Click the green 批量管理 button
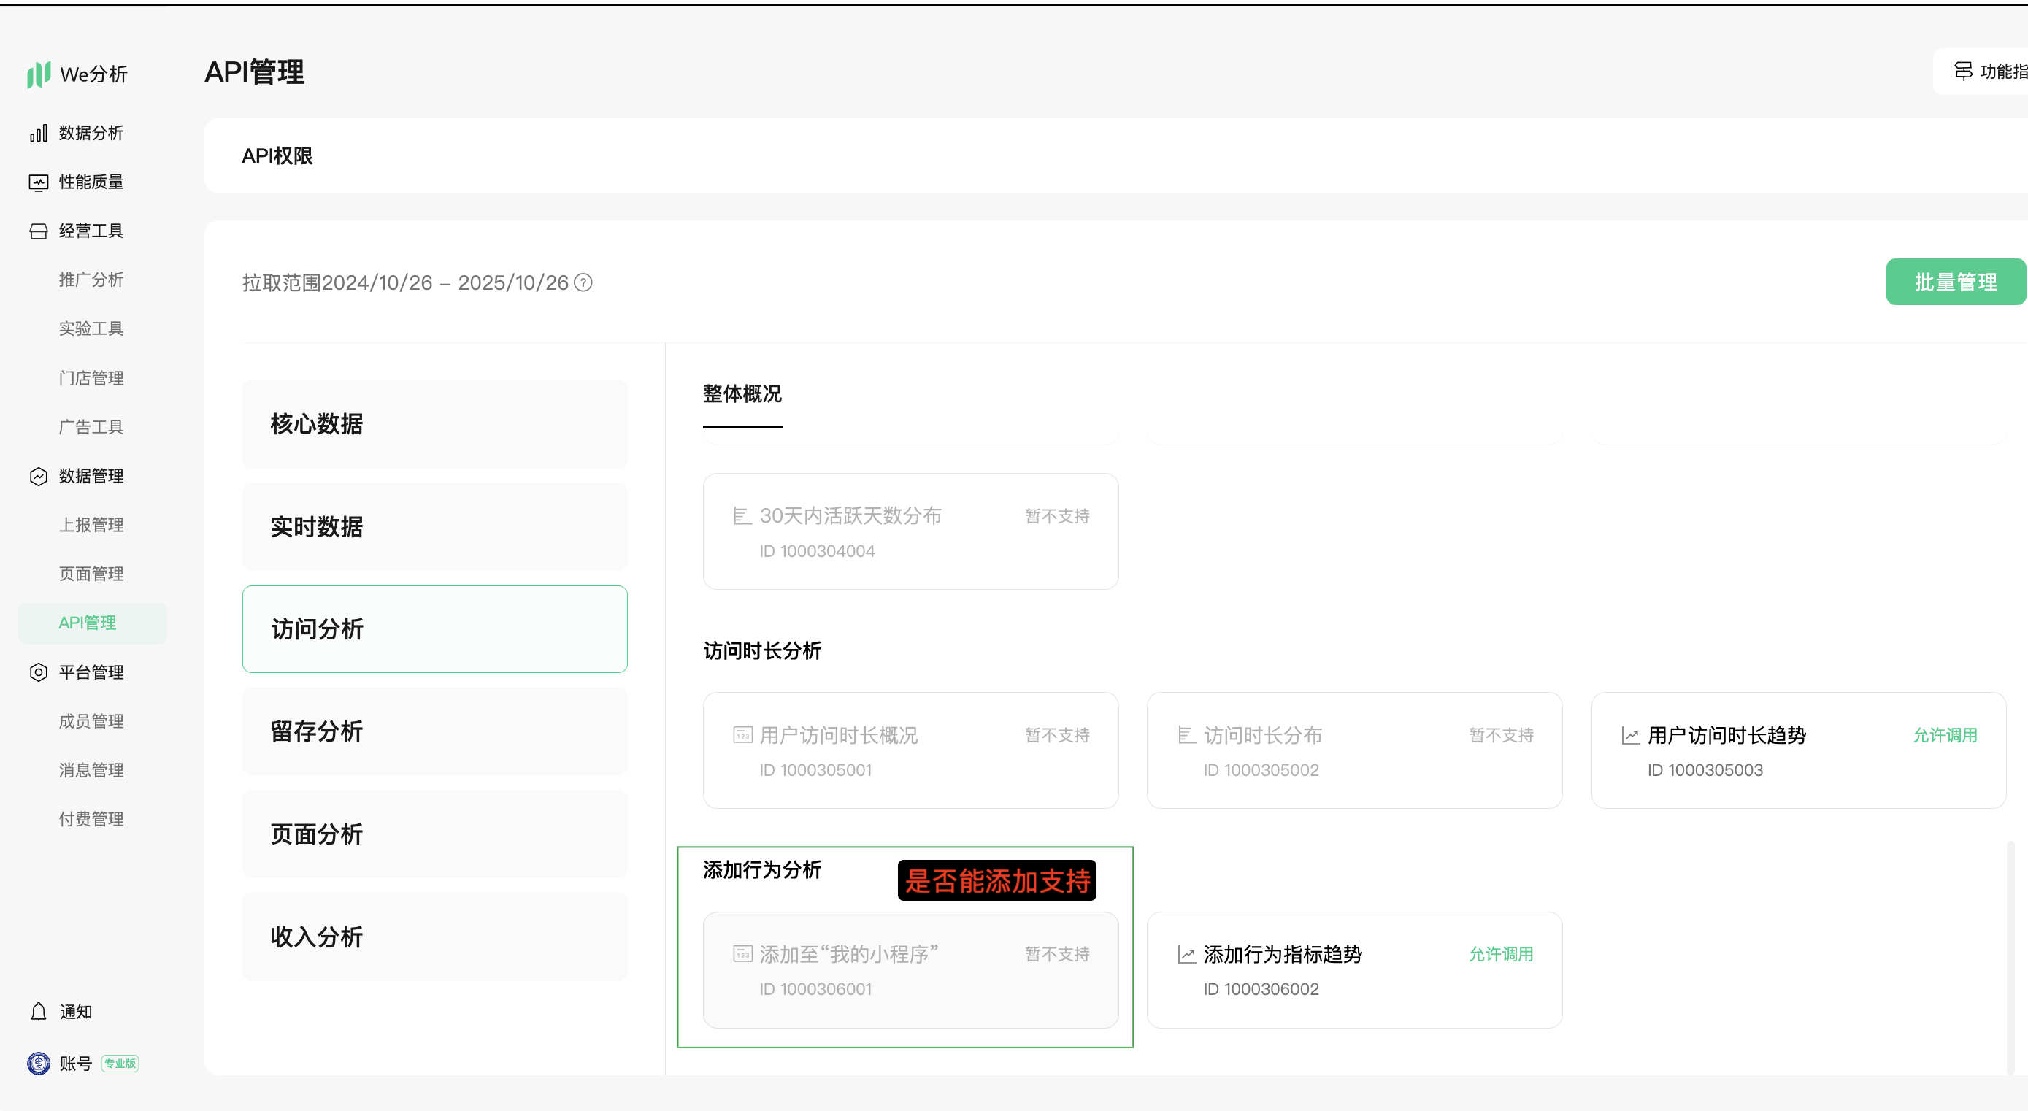Screen dimensions: 2028x1111 click(1955, 282)
